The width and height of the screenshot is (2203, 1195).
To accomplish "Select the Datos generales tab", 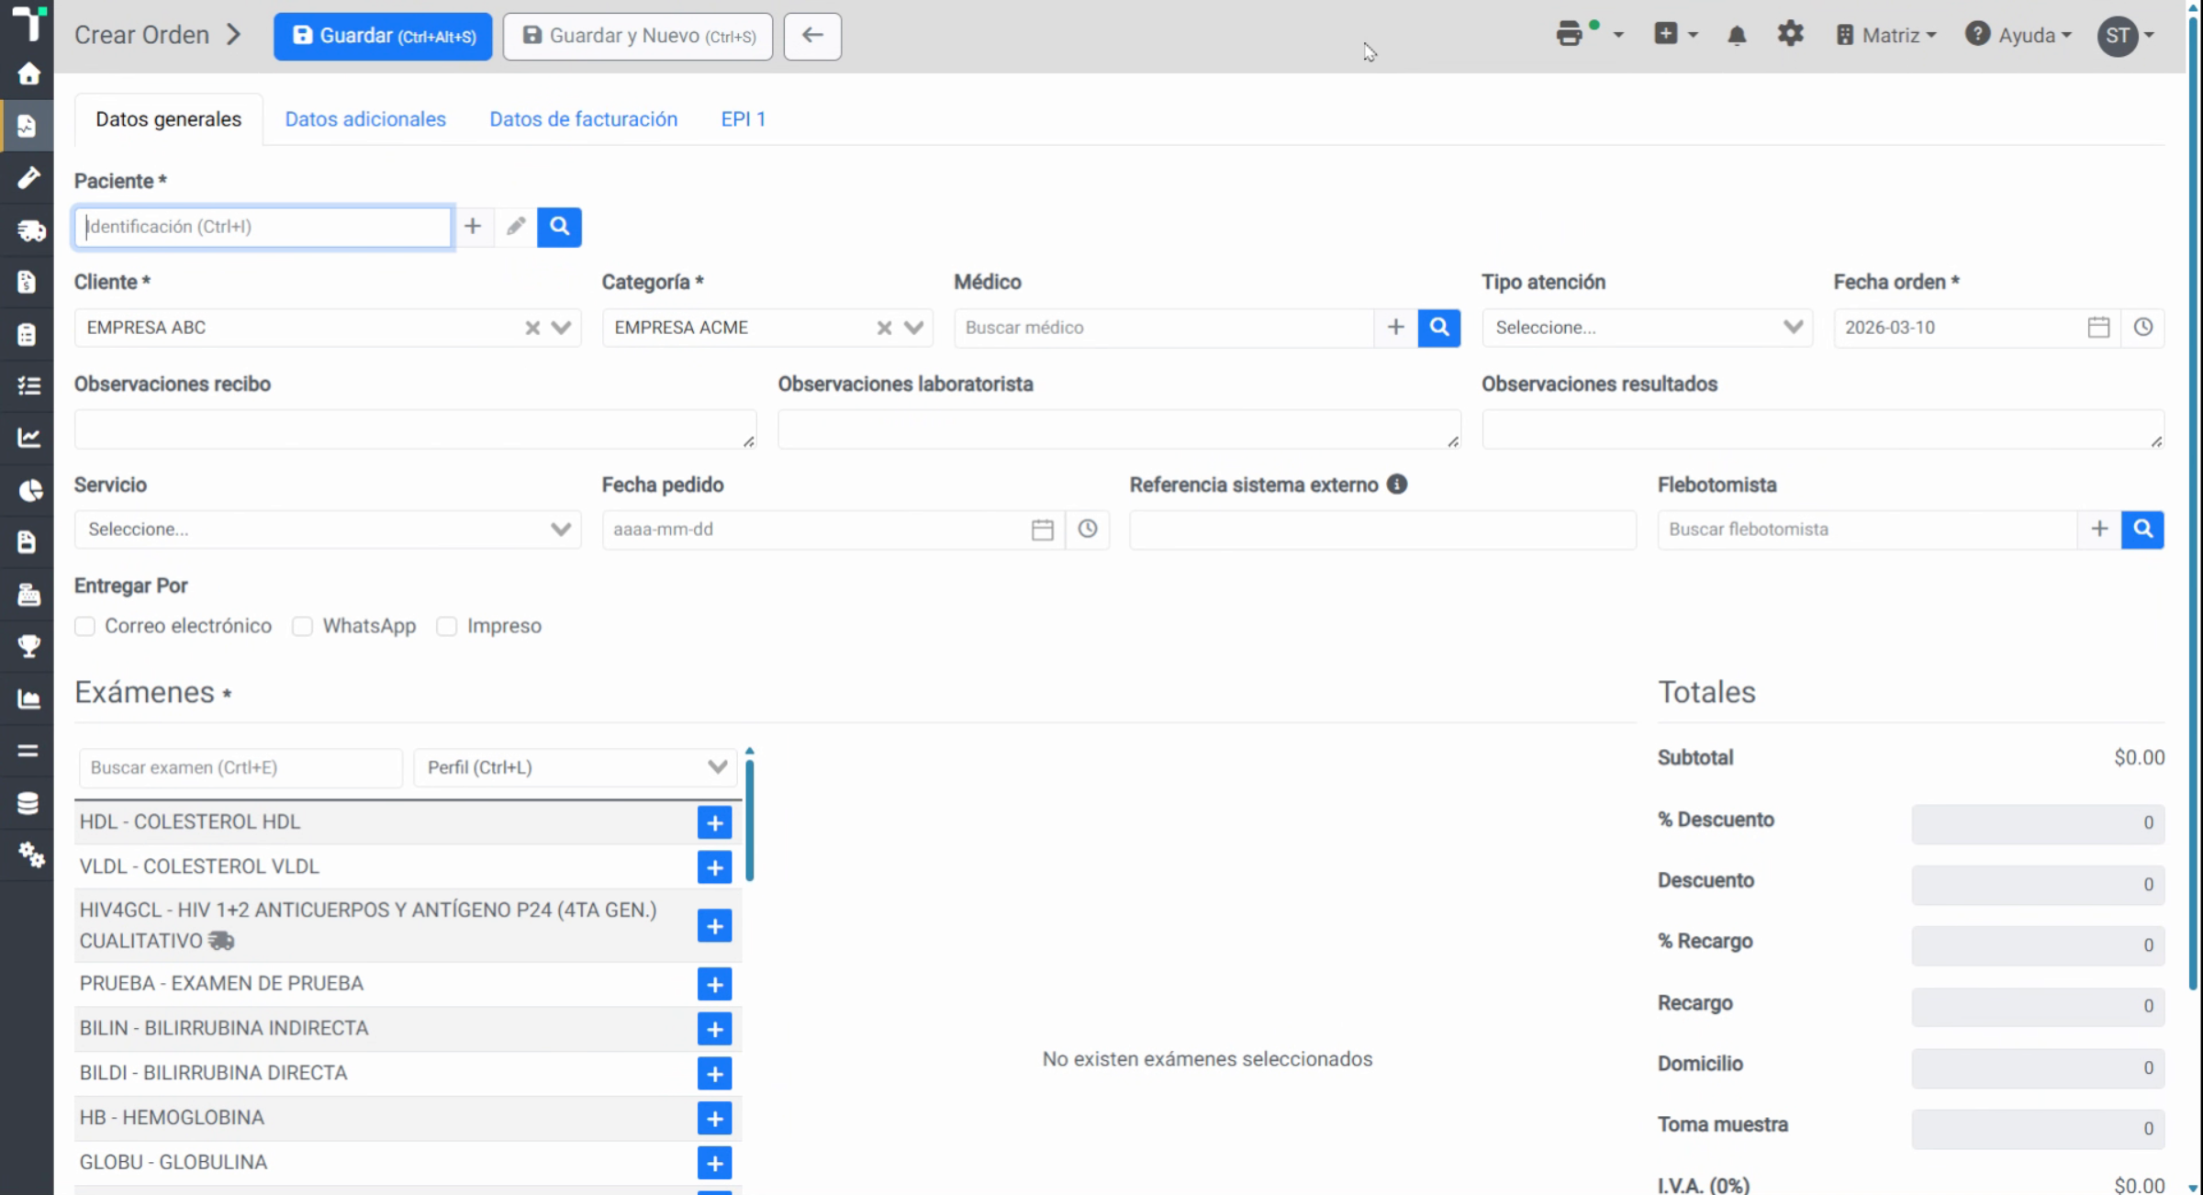I will click(169, 119).
